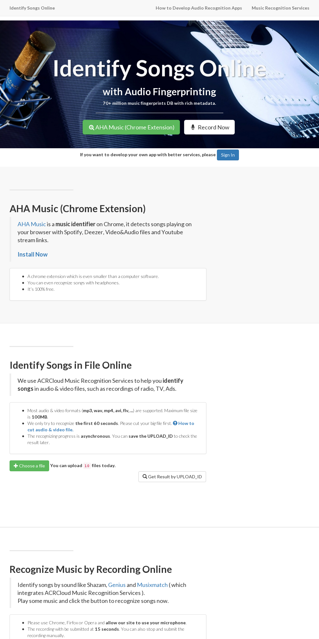319x639 pixels.
Task: Click the Sign In button
Action: (x=228, y=155)
